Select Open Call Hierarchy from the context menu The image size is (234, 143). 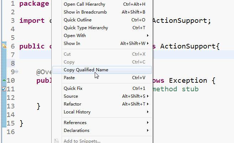coord(84,4)
